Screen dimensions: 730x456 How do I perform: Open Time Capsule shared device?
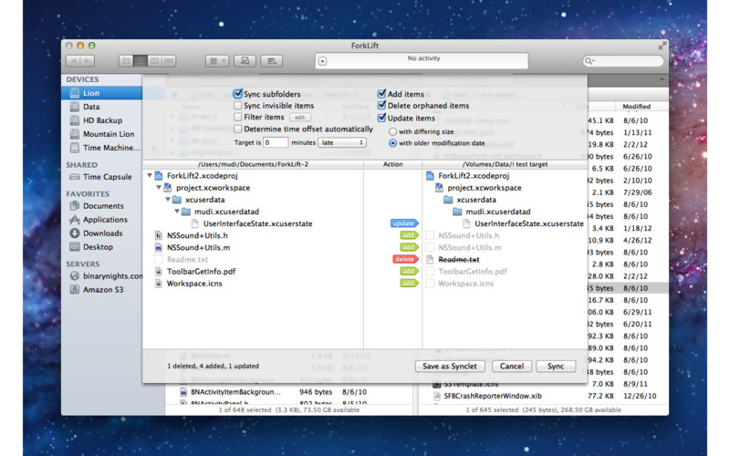tap(106, 177)
